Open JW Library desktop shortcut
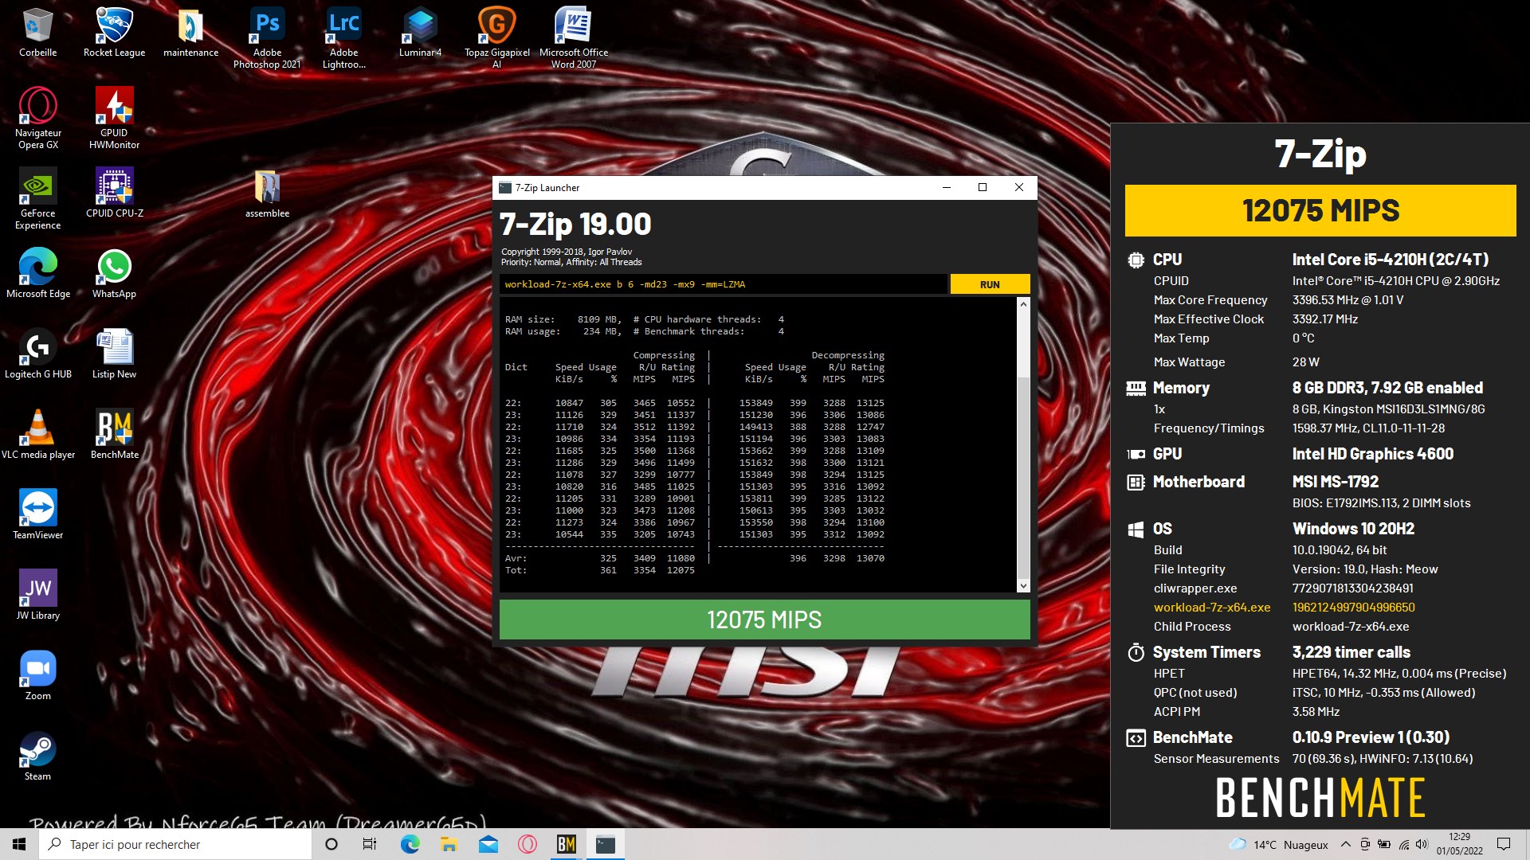1530x860 pixels. click(37, 595)
